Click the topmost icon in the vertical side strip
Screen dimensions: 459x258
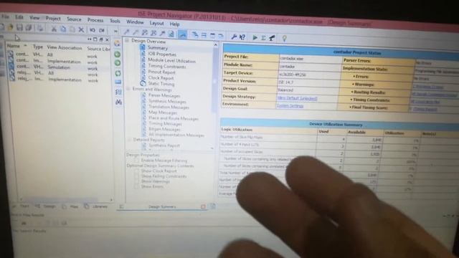pos(117,44)
